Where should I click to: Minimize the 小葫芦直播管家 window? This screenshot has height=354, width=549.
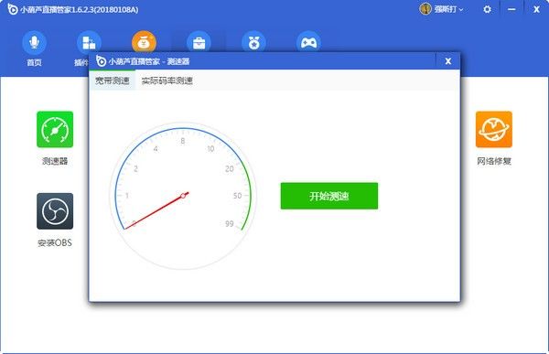(x=511, y=9)
